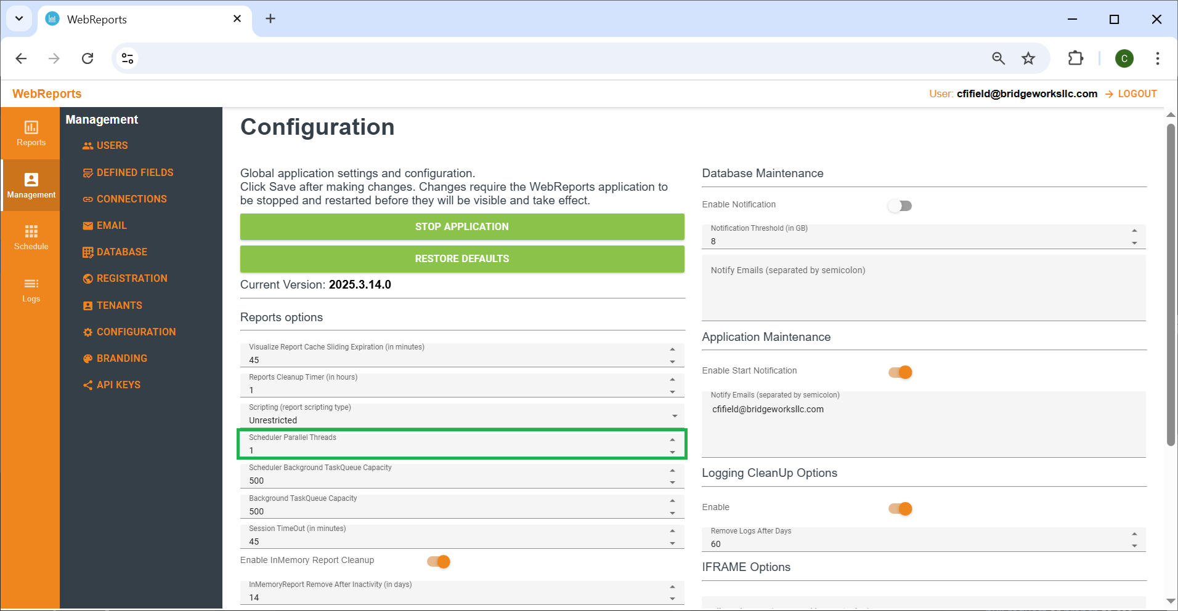The height and width of the screenshot is (611, 1178).
Task: Decrease Remove Logs After Days value
Action: (x=1134, y=546)
